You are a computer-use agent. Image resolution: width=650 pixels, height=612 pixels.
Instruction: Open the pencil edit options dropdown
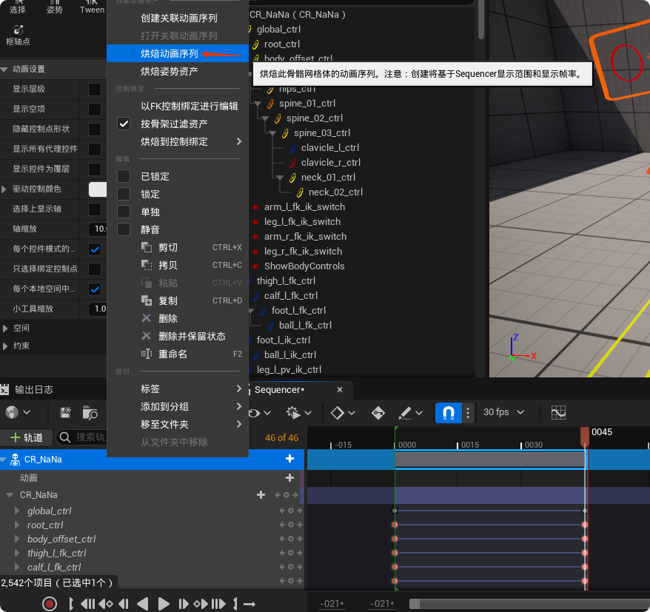pos(410,413)
